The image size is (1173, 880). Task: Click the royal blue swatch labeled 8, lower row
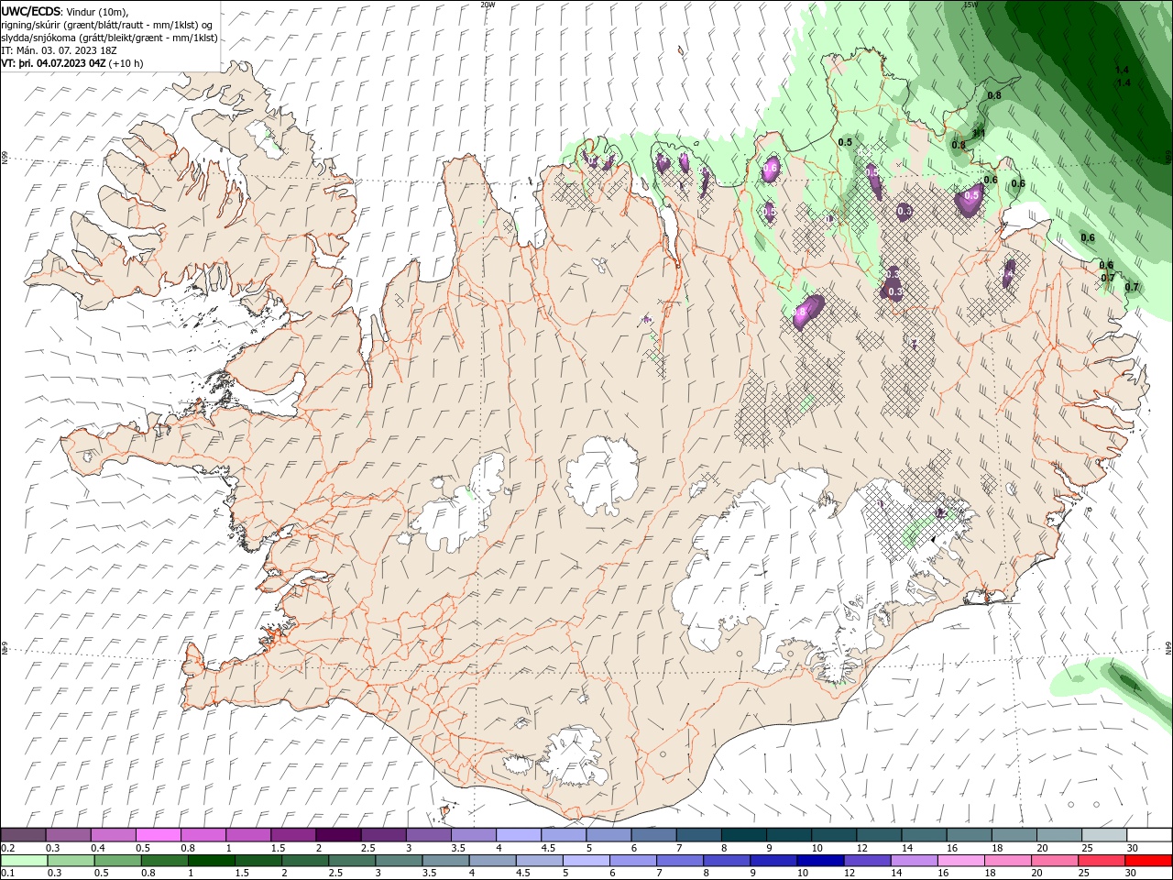tap(727, 861)
